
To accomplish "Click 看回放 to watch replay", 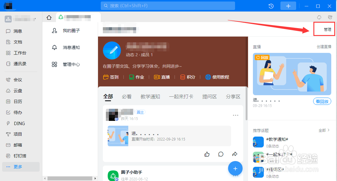I will coord(322,101).
